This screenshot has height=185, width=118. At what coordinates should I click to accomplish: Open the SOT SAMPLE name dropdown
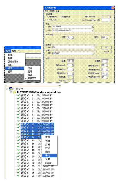click(93, 27)
